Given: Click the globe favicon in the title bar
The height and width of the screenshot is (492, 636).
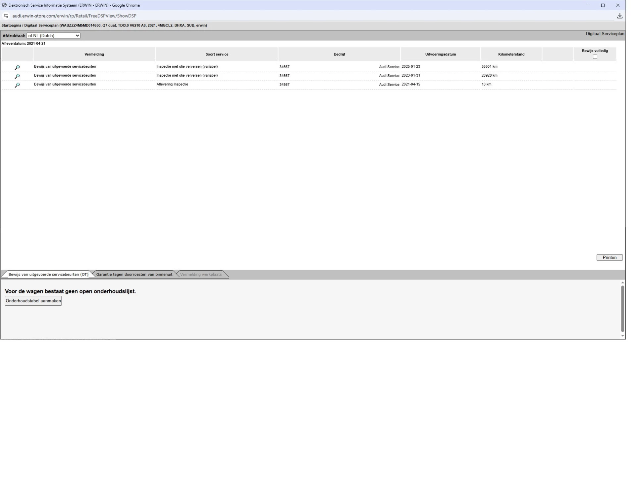Looking at the screenshot, I should (x=4, y=5).
